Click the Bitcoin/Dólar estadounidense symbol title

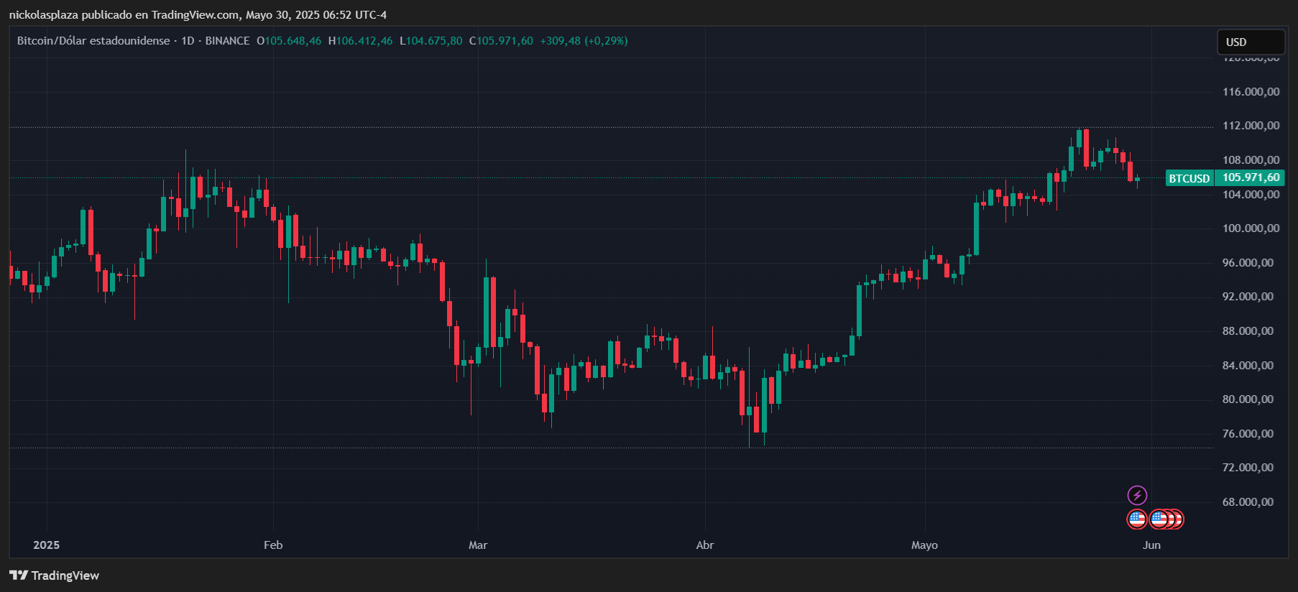coord(93,41)
